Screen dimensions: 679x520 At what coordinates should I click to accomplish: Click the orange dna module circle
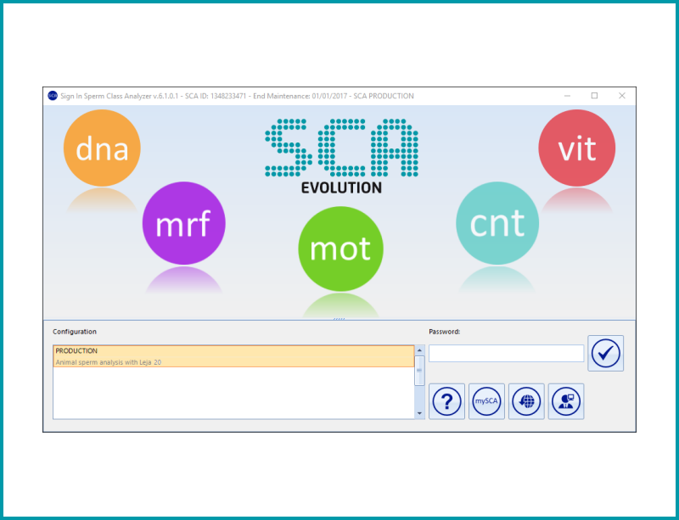tap(102, 148)
